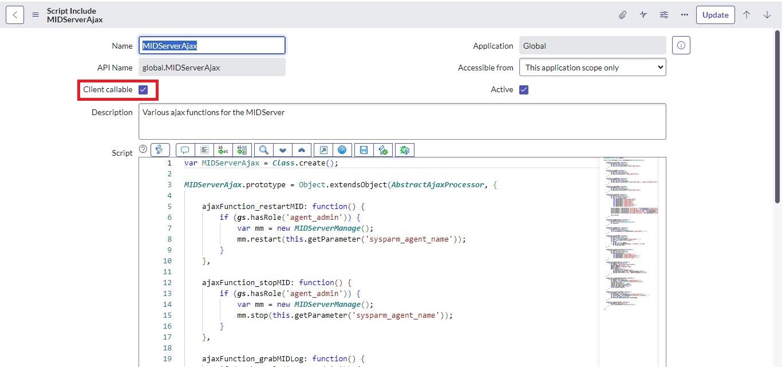Toggle comment on selected script code
Screen dimensions: 782x367
tap(185, 150)
